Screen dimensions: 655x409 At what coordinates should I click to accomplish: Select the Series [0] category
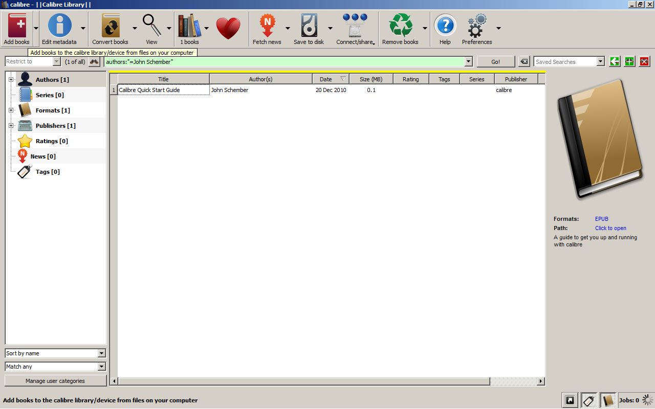point(50,95)
